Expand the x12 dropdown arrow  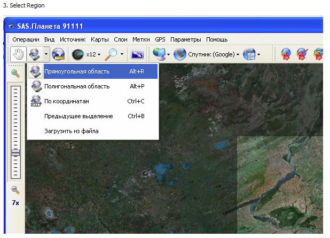point(99,54)
